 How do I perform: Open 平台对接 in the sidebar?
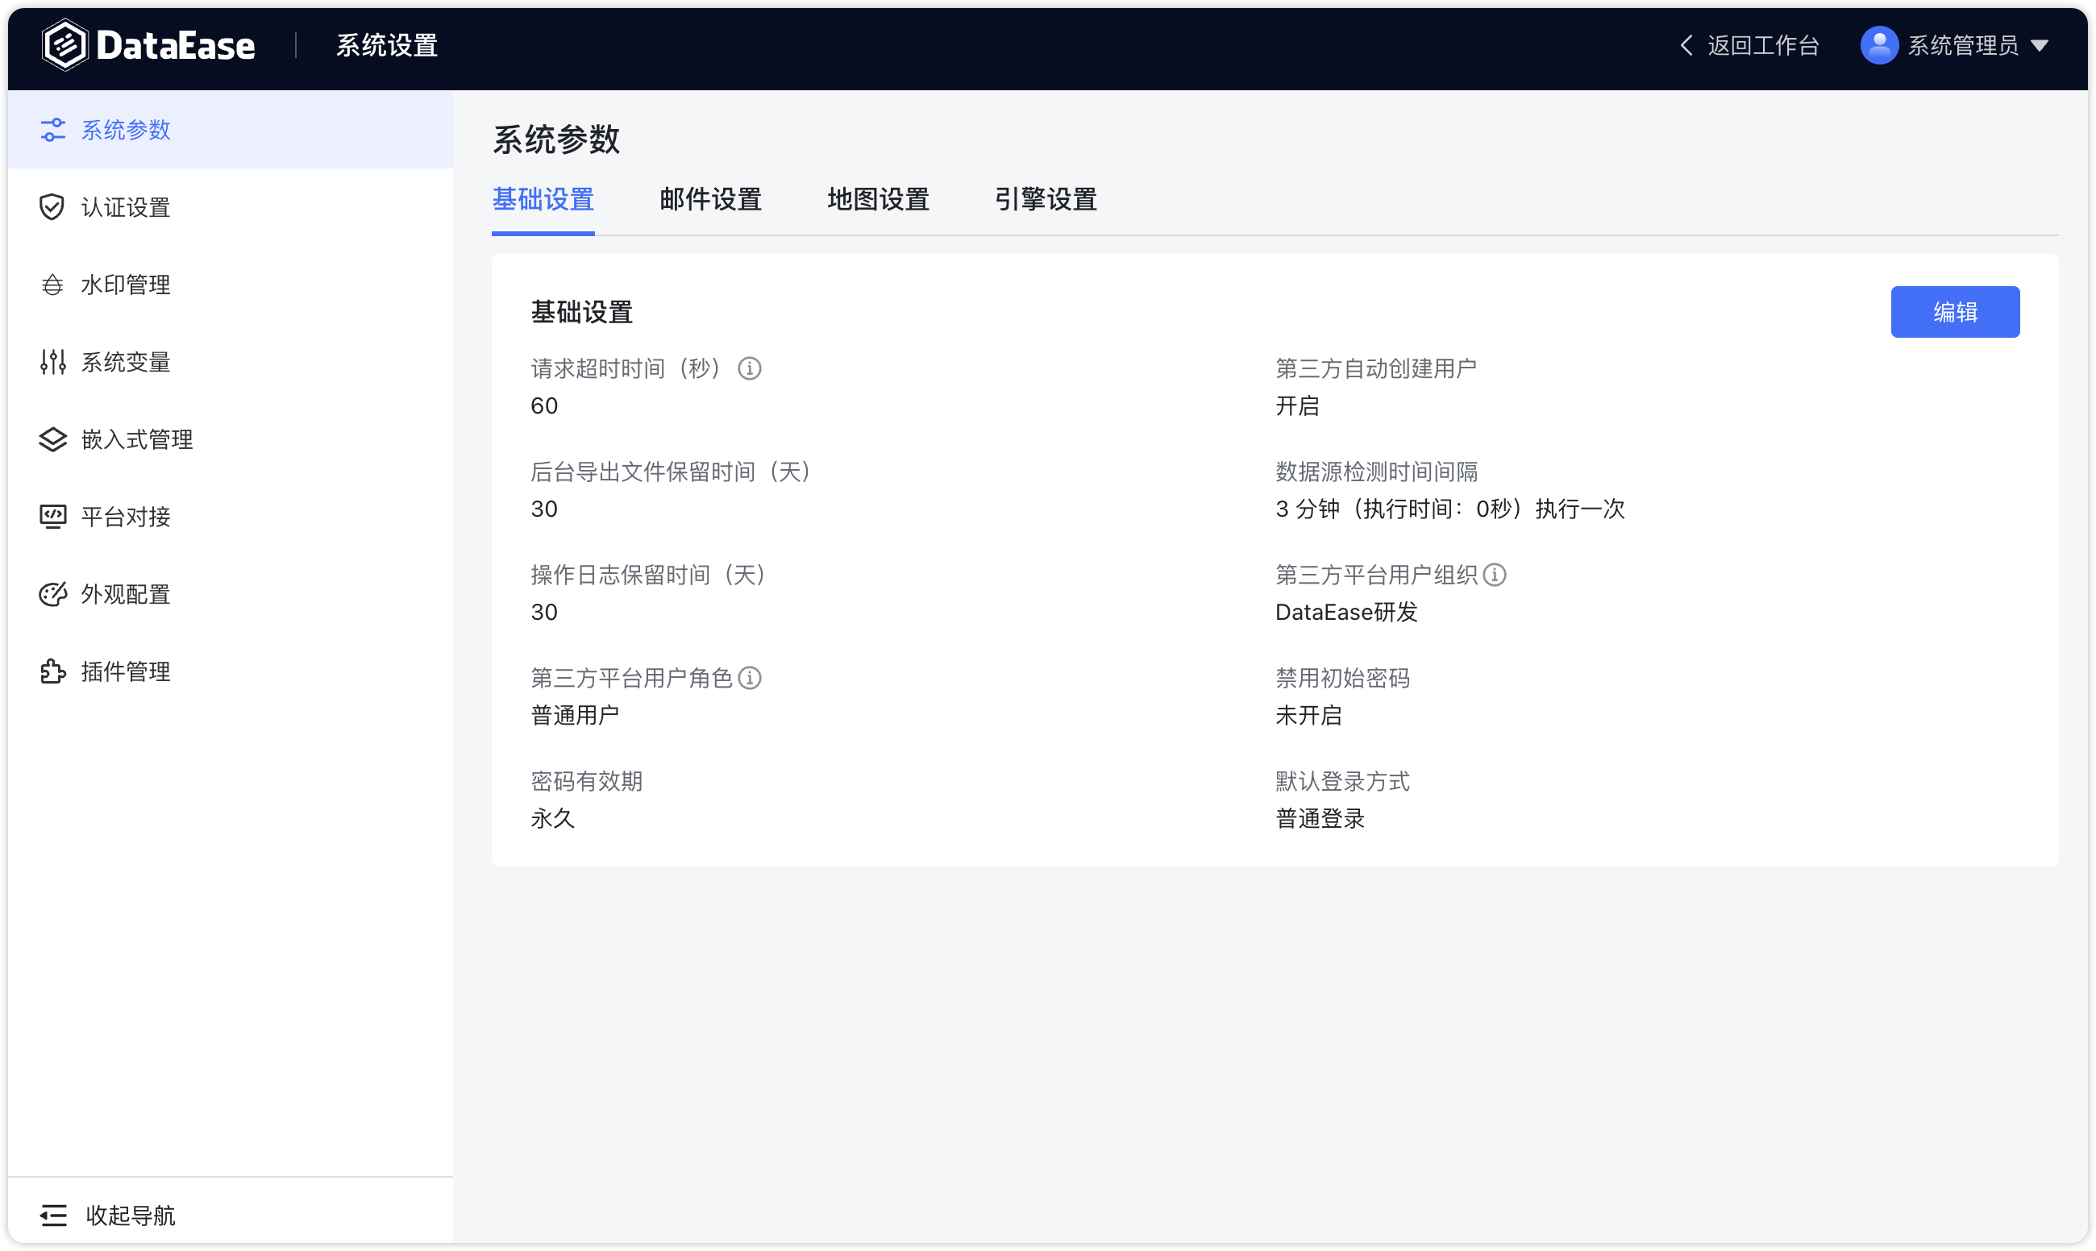231,517
